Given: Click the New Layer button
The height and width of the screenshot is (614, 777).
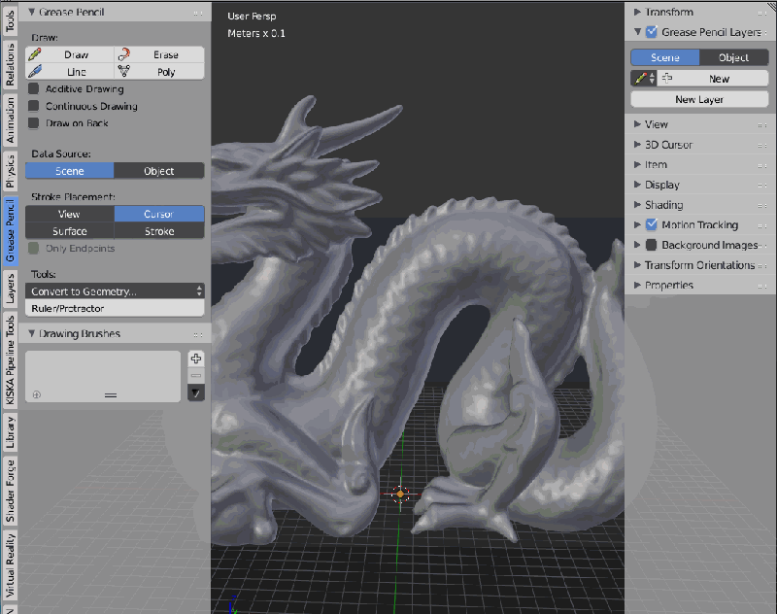Looking at the screenshot, I should 700,98.
